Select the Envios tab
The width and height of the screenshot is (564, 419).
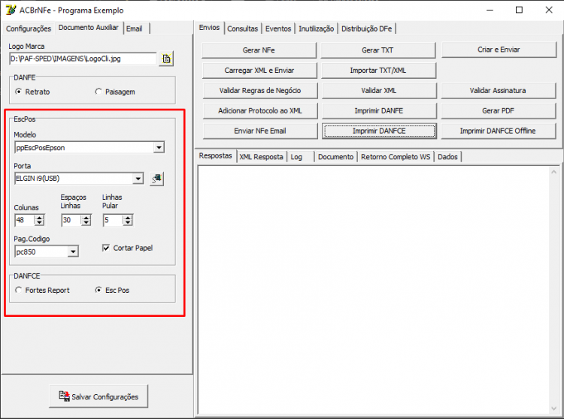(209, 28)
